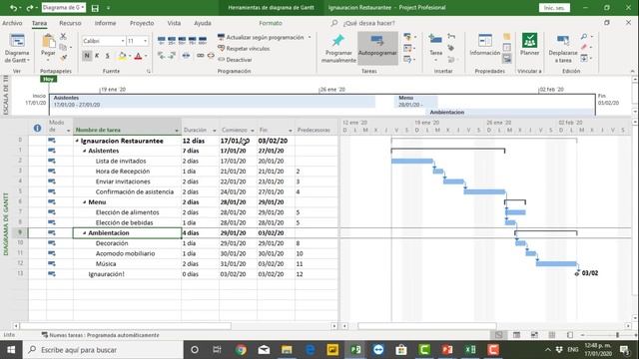Open the Diagrama de Gantt view dropdown
Screen dimensions: 639x359
pyautogui.click(x=17, y=49)
